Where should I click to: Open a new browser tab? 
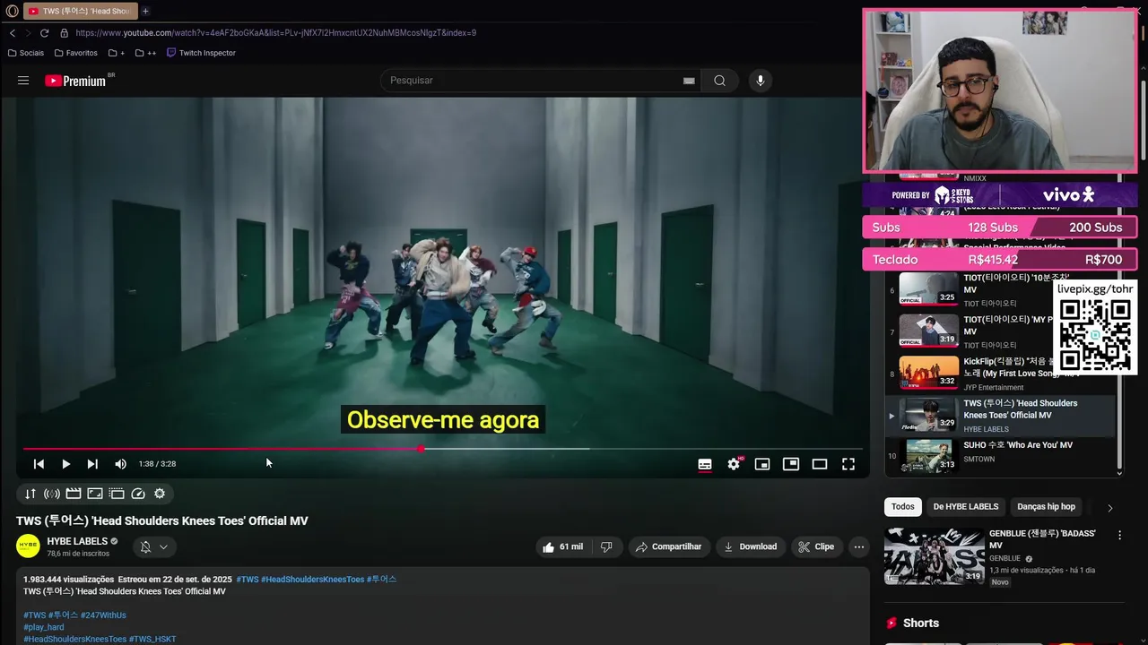[145, 11]
